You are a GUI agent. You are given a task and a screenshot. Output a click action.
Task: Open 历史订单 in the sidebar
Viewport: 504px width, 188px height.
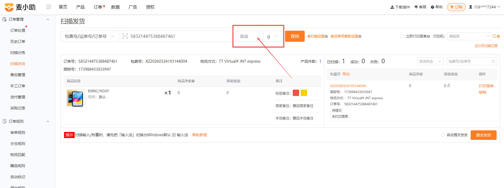click(x=18, y=42)
